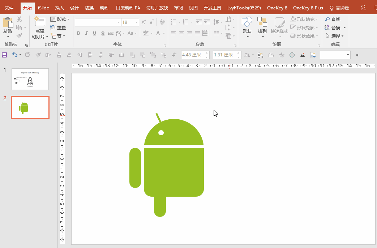Click the rotate dropdown icon in quick toolbar
The image size is (377, 248).
pyautogui.click(x=249, y=55)
